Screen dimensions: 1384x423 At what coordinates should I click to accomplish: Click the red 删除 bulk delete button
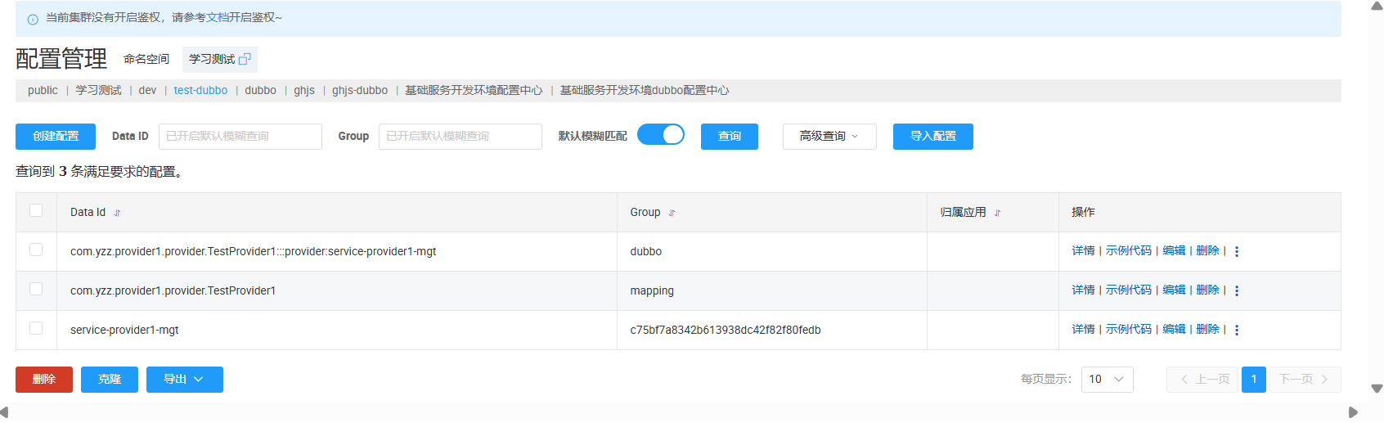click(x=44, y=380)
